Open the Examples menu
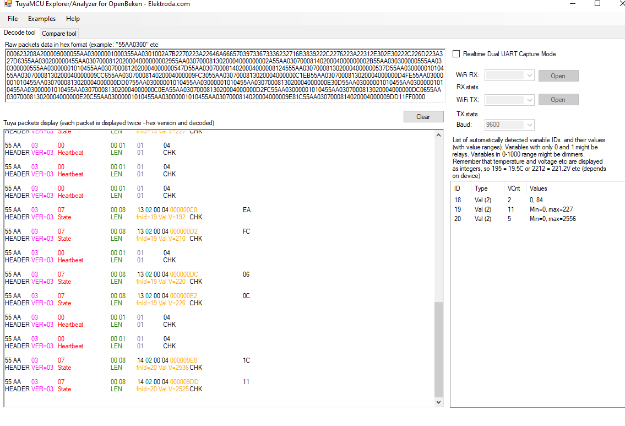 coord(42,19)
